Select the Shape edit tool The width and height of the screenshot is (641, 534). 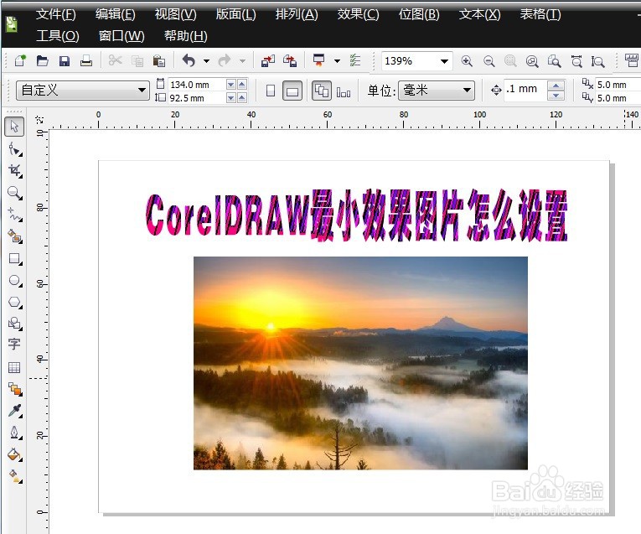(x=15, y=149)
